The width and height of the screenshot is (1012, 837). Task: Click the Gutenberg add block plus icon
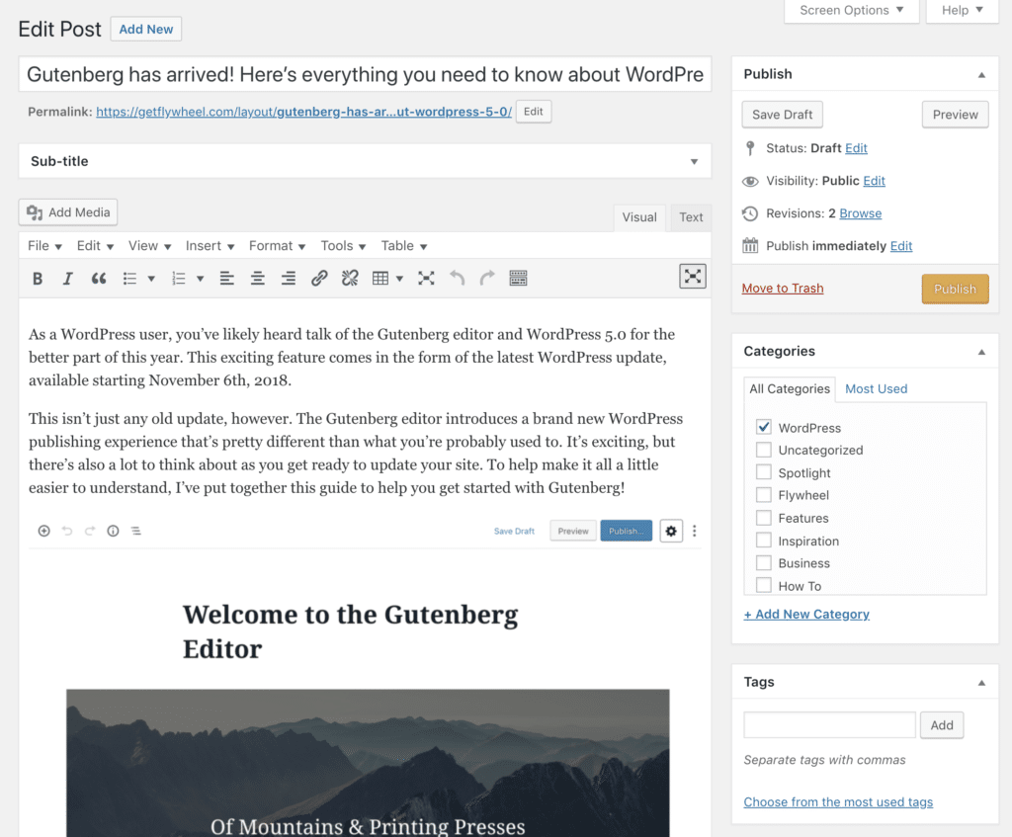(x=43, y=531)
